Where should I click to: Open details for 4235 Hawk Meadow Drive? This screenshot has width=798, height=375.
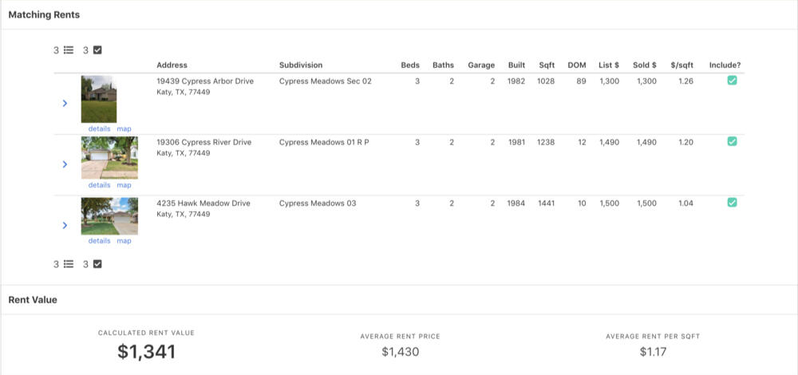point(99,241)
